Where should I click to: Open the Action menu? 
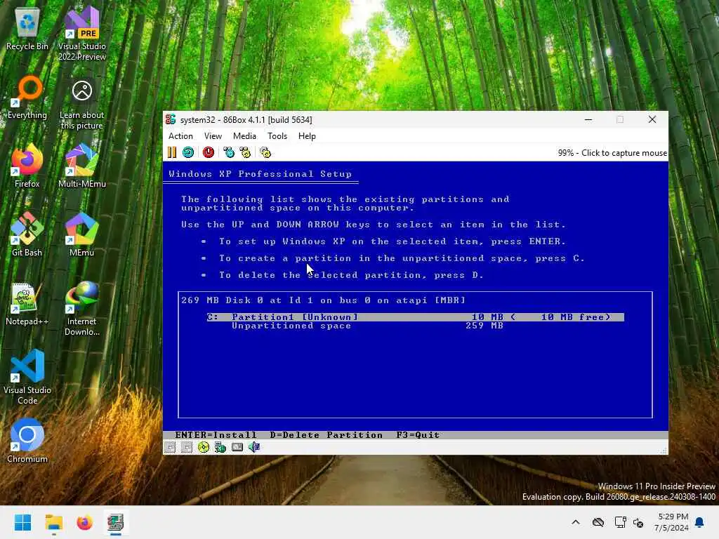180,136
